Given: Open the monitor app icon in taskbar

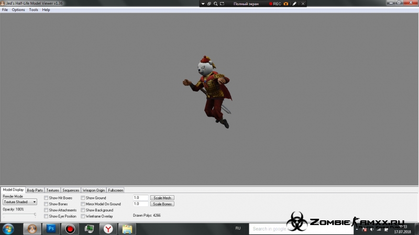Looking at the screenshot, I should click(89, 229).
